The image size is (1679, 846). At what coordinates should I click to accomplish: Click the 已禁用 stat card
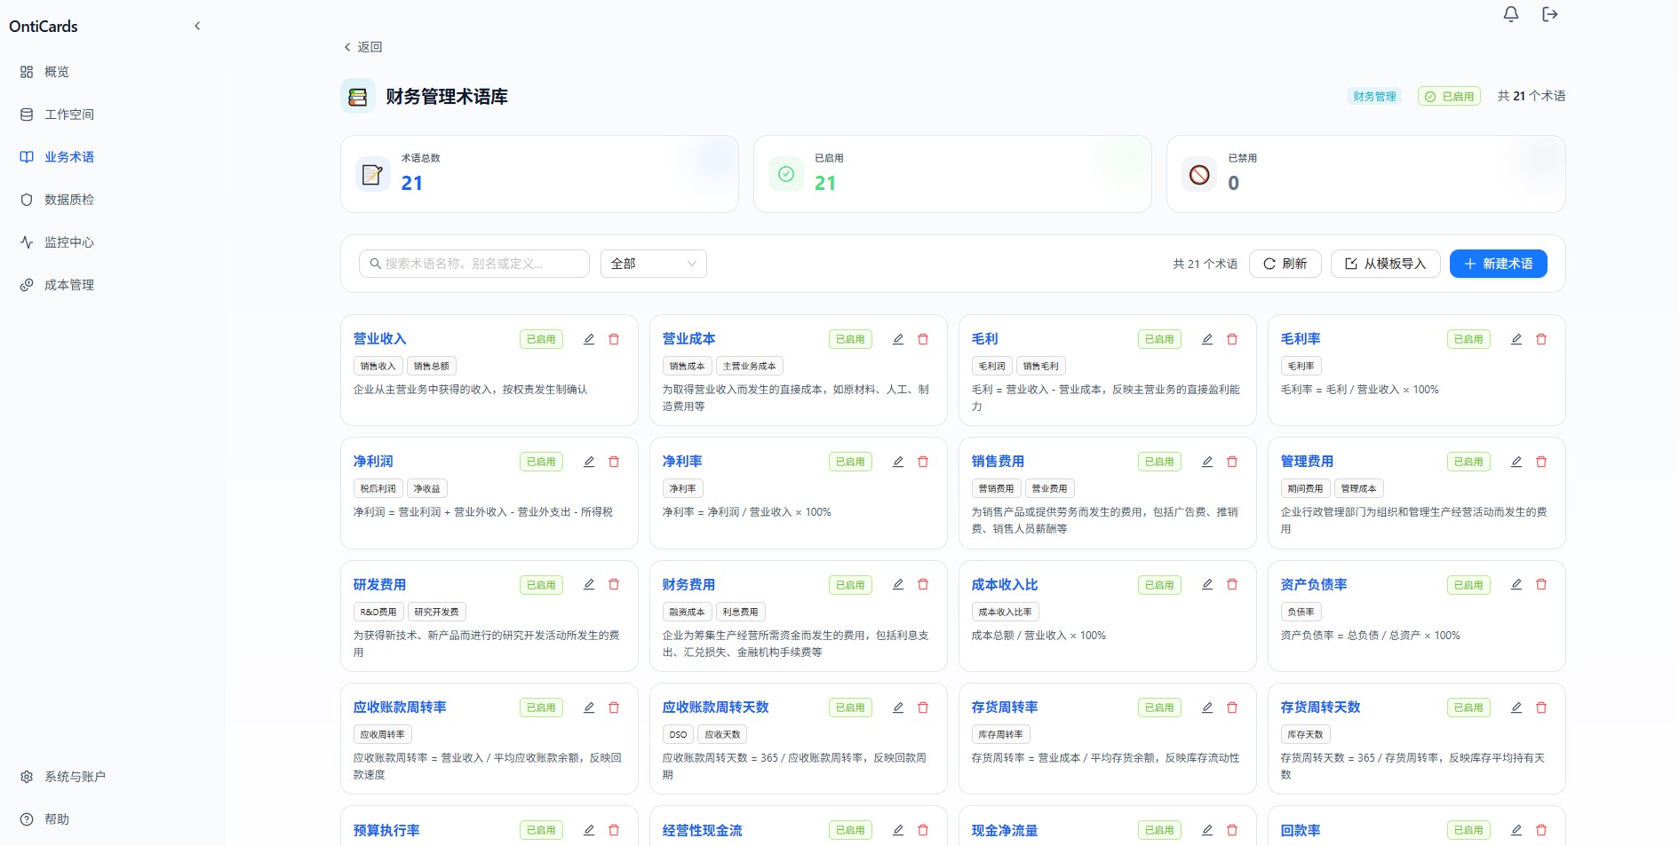pyautogui.click(x=1365, y=174)
